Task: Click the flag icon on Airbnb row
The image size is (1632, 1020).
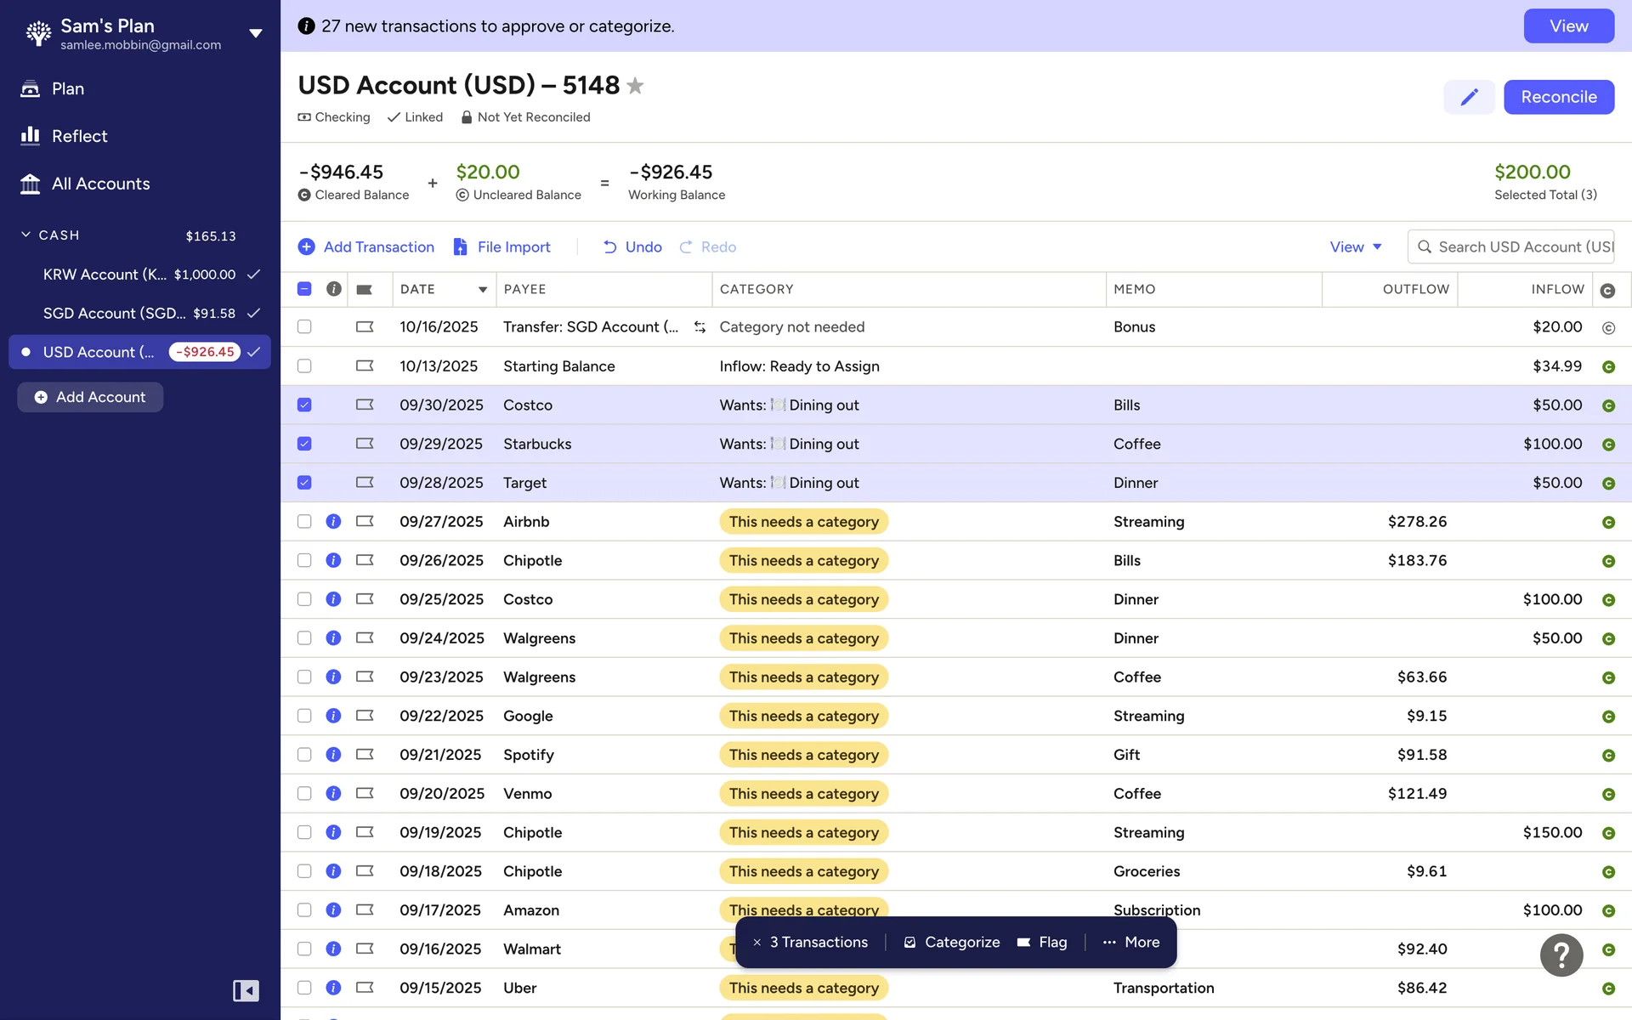Action: click(x=365, y=521)
